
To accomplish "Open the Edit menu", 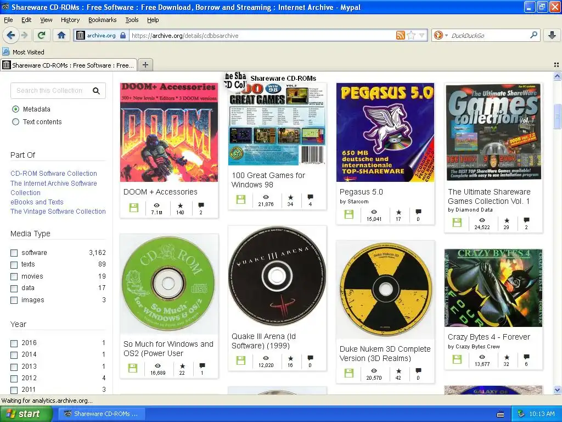I will pyautogui.click(x=26, y=20).
